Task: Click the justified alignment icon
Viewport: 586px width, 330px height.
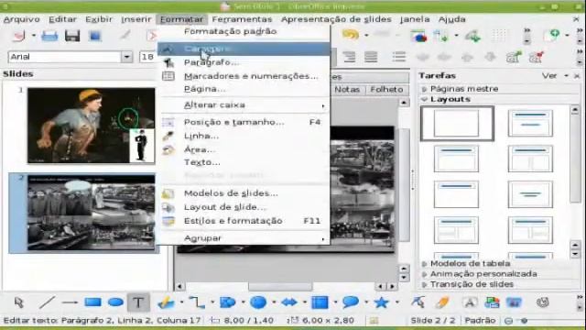Action: tap(371, 57)
